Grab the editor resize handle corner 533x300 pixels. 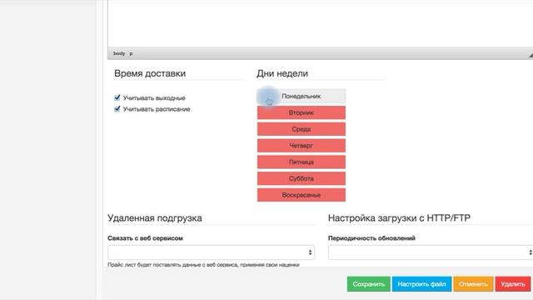531,55
